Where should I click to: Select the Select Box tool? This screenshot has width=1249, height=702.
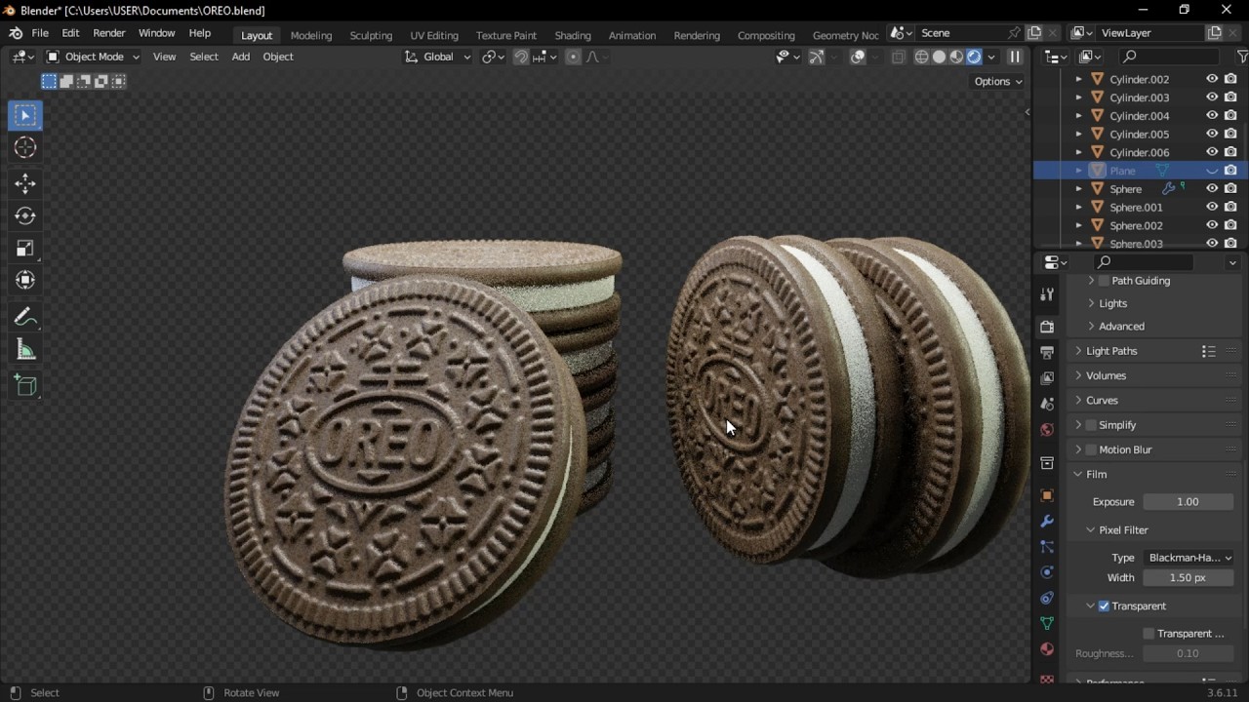click(25, 115)
